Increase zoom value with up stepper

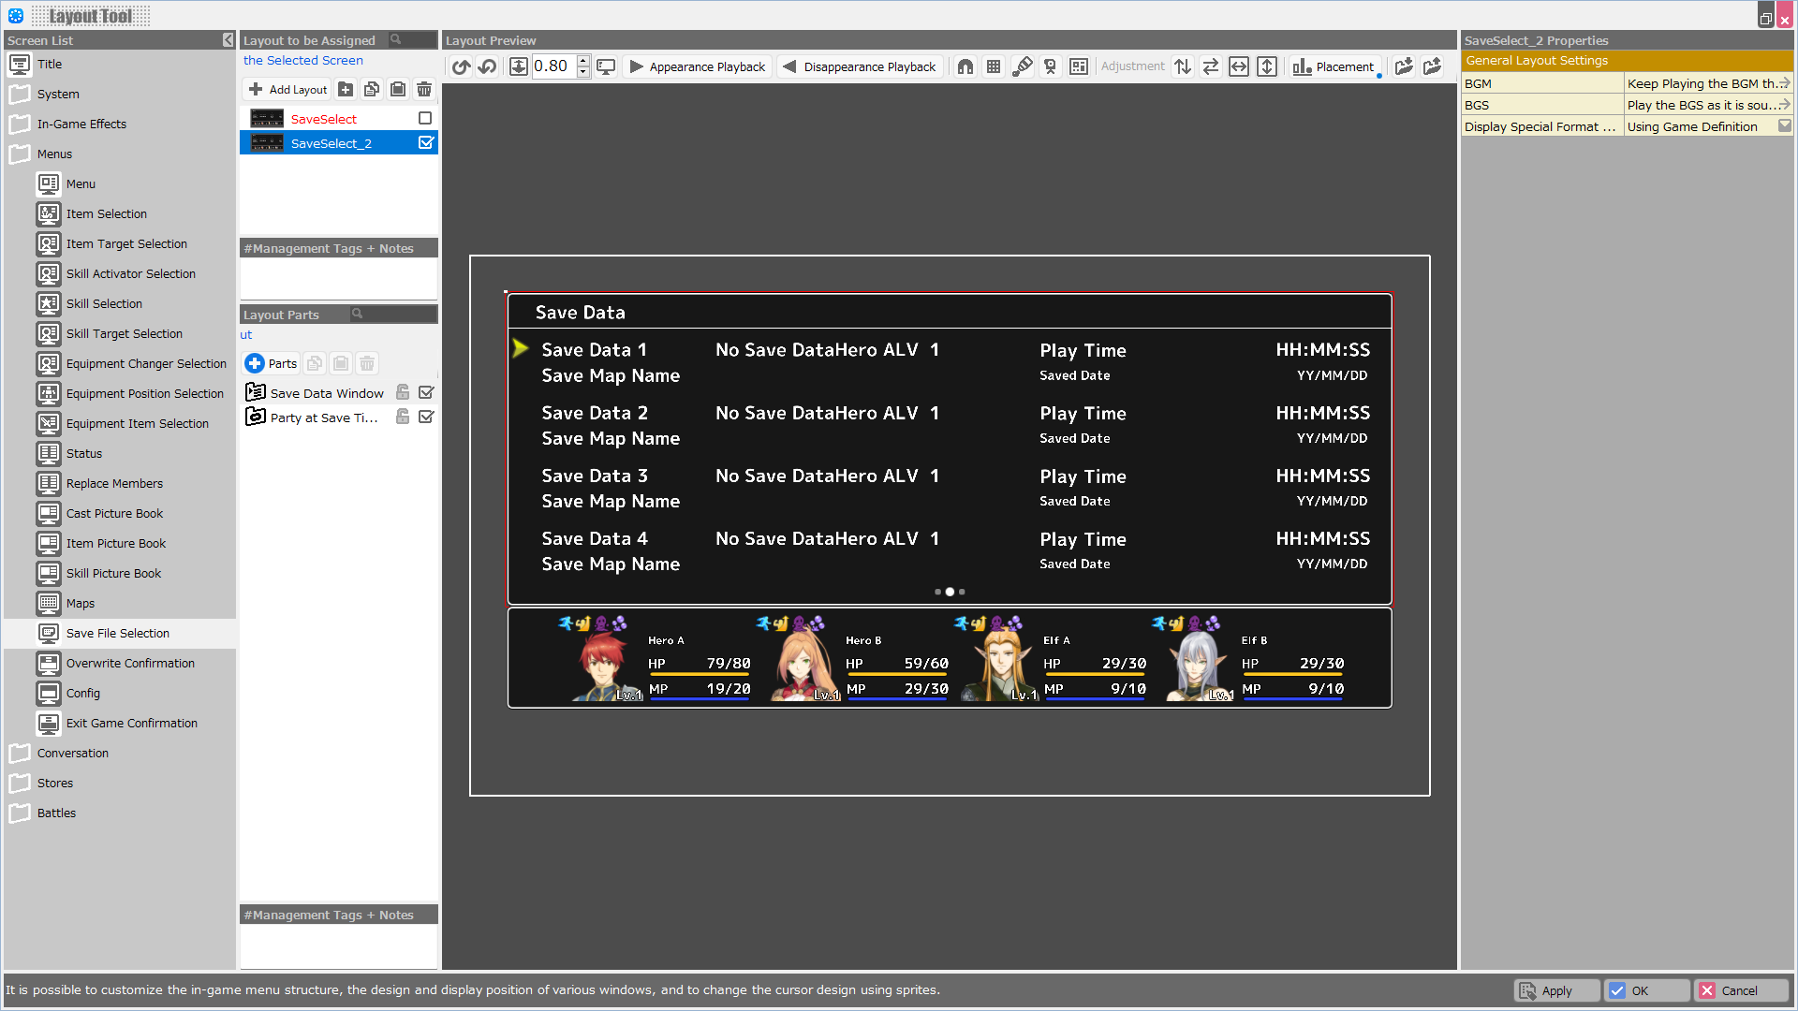point(582,61)
